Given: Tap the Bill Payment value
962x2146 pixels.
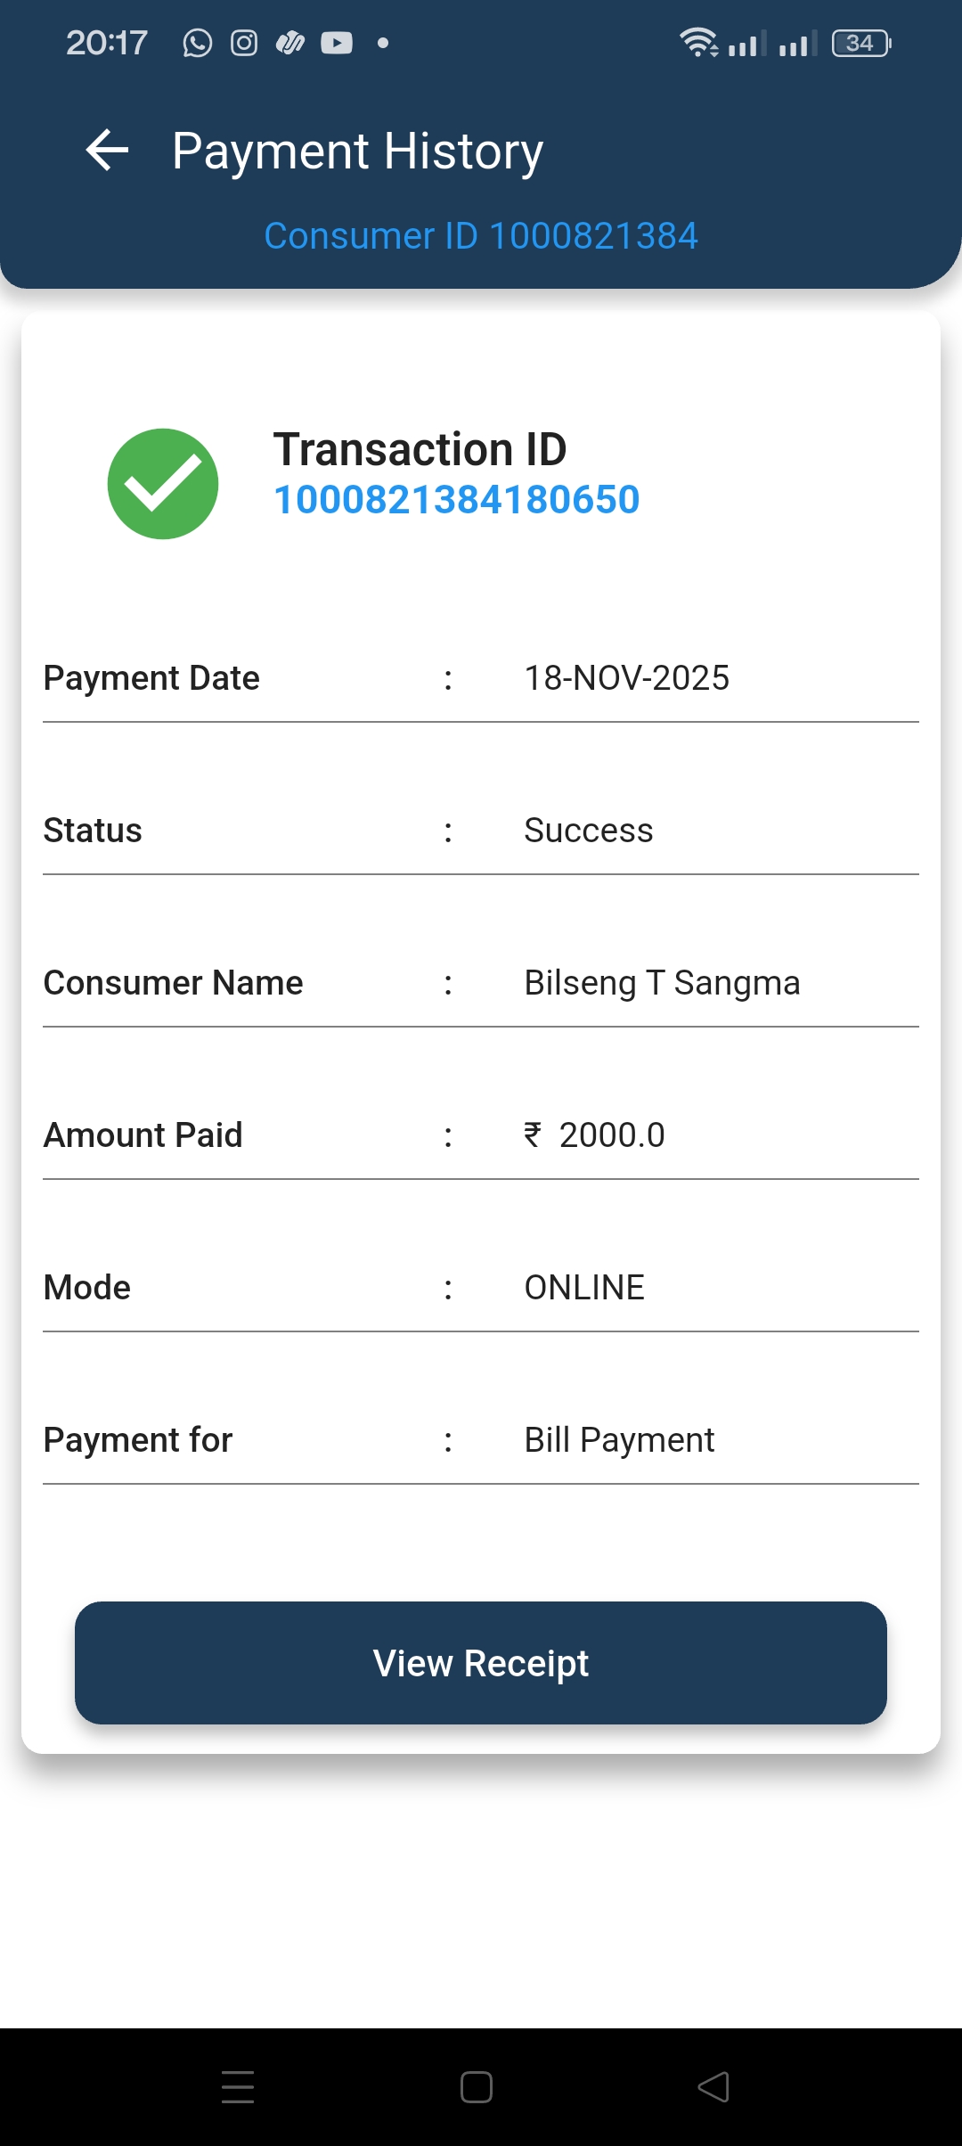Looking at the screenshot, I should click(619, 1440).
